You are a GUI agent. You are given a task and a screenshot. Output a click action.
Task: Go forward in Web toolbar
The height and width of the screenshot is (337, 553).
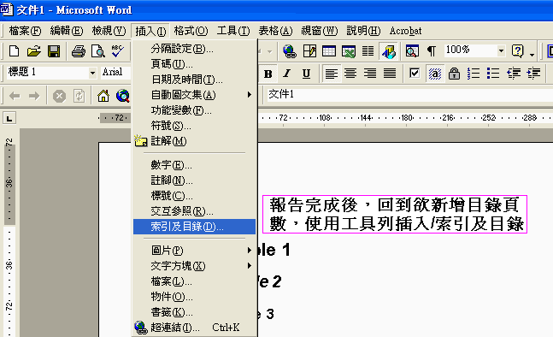coord(34,96)
